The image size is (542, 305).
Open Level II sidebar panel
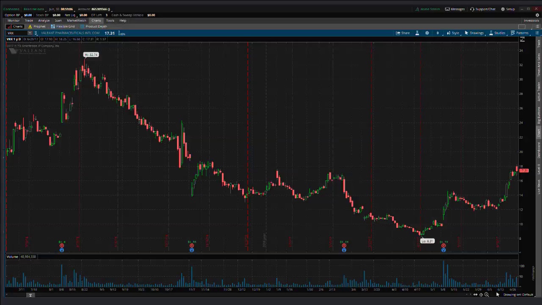pyautogui.click(x=539, y=169)
